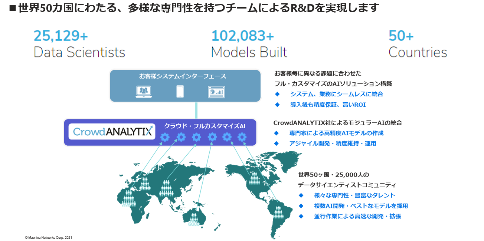
Task: Click '専門家による高精度AIモデルの作成' bullet
Action: 336,133
